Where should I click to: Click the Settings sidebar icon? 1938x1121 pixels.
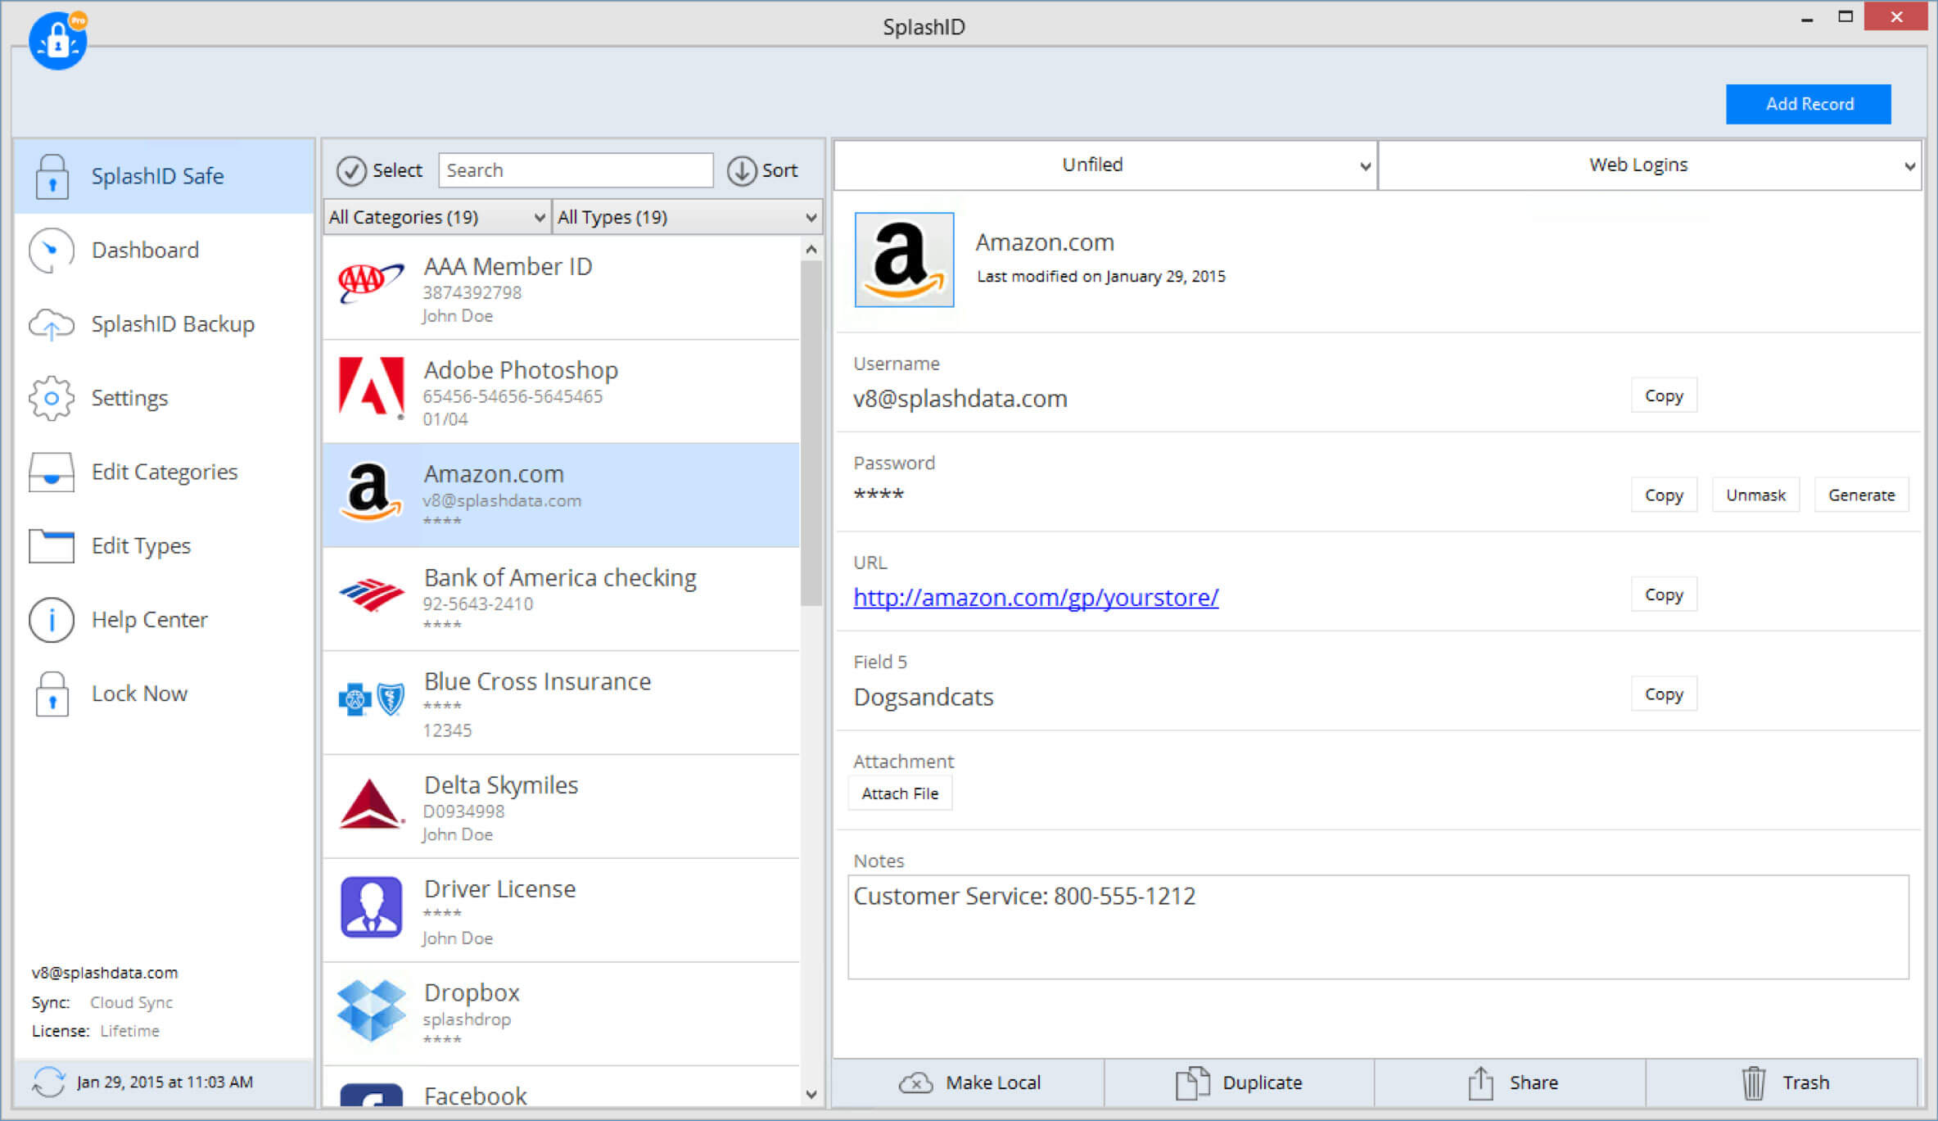[49, 396]
